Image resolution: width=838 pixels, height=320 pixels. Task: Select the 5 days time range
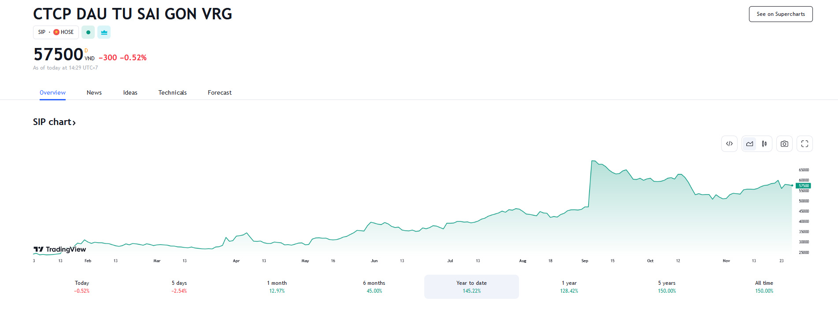tap(179, 287)
